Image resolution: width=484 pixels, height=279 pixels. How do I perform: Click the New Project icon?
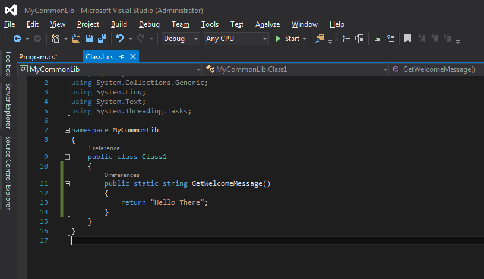tap(56, 39)
